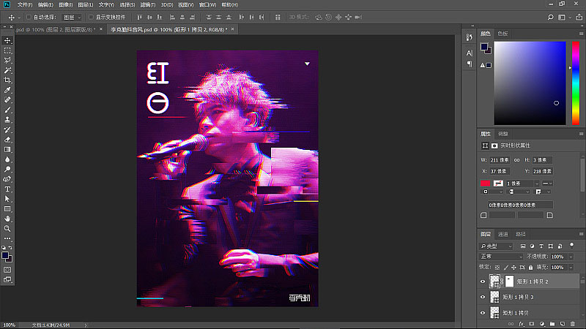The height and width of the screenshot is (329, 586).
Task: Open the search icon in options bar
Action: coord(551,17)
